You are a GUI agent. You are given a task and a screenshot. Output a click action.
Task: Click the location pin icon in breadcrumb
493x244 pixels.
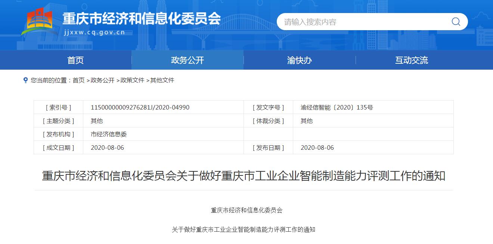pyautogui.click(x=25, y=80)
